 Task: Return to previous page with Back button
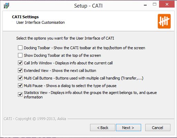(x=102, y=128)
